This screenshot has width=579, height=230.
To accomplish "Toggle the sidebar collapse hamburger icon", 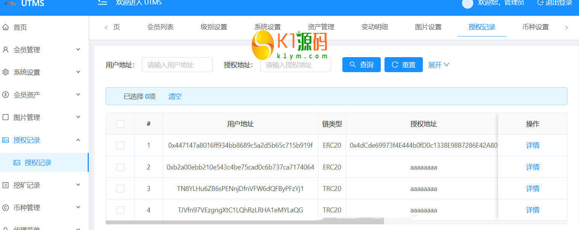I will point(102,2).
